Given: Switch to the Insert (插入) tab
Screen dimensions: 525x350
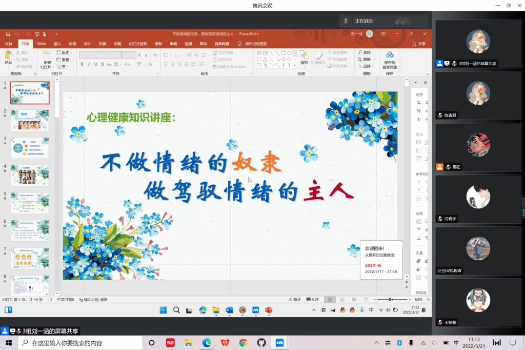Looking at the screenshot, I should (x=57, y=44).
